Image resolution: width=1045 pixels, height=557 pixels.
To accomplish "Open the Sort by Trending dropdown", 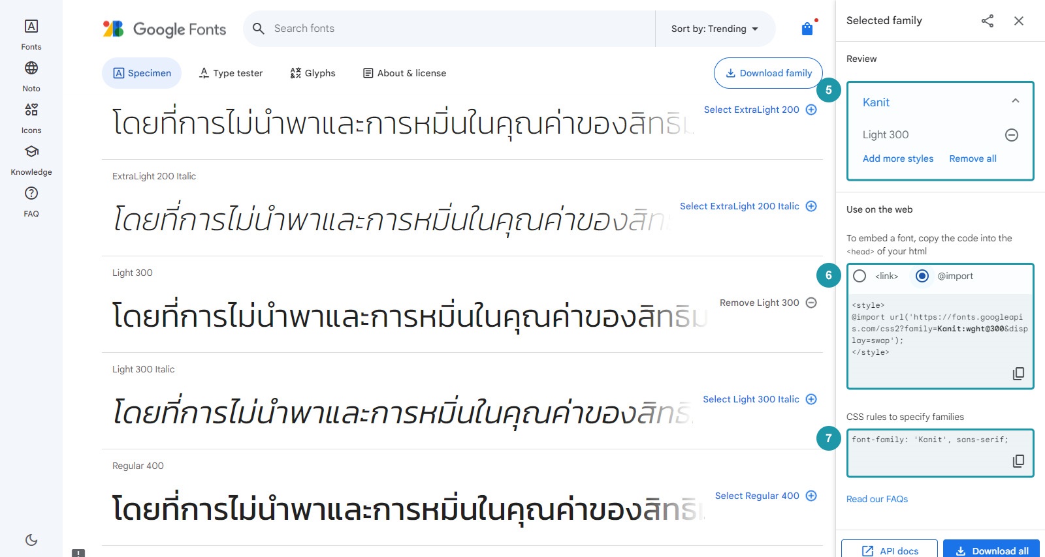I will (x=715, y=29).
